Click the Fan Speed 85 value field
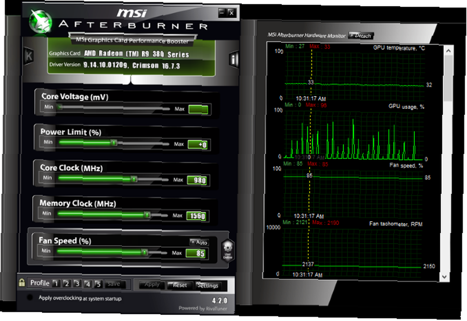Viewport: 467px width, 321px height. pyautogui.click(x=195, y=253)
